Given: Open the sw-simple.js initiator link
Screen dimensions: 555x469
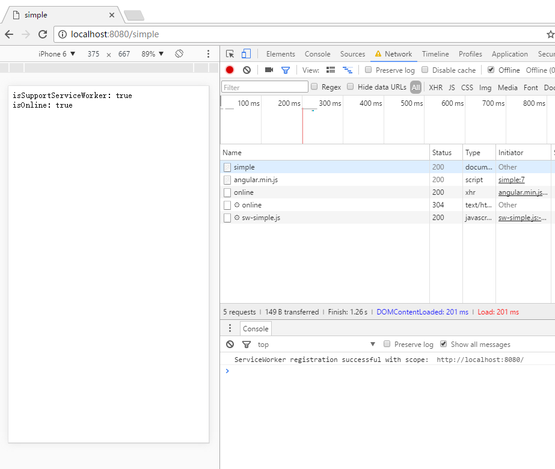Looking at the screenshot, I should click(x=522, y=218).
